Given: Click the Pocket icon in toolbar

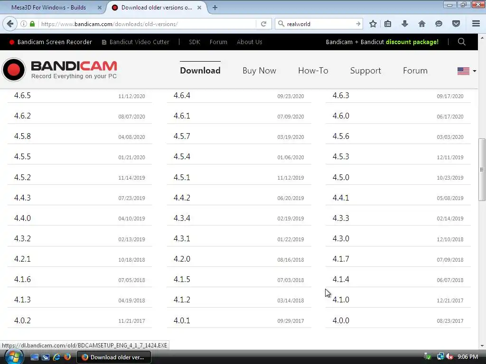Looking at the screenshot, I should tap(456, 24).
